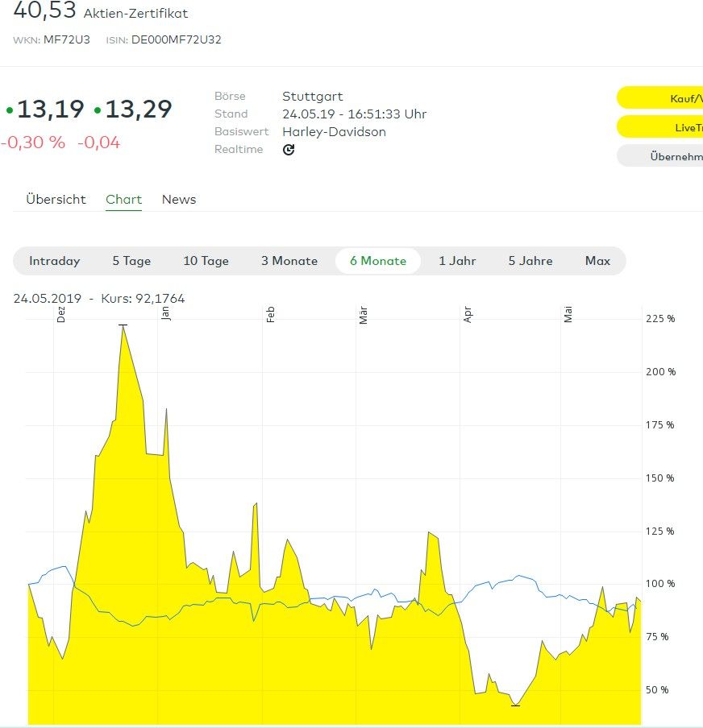The height and width of the screenshot is (728, 703).
Task: Switch to the News tab
Action: click(x=179, y=200)
